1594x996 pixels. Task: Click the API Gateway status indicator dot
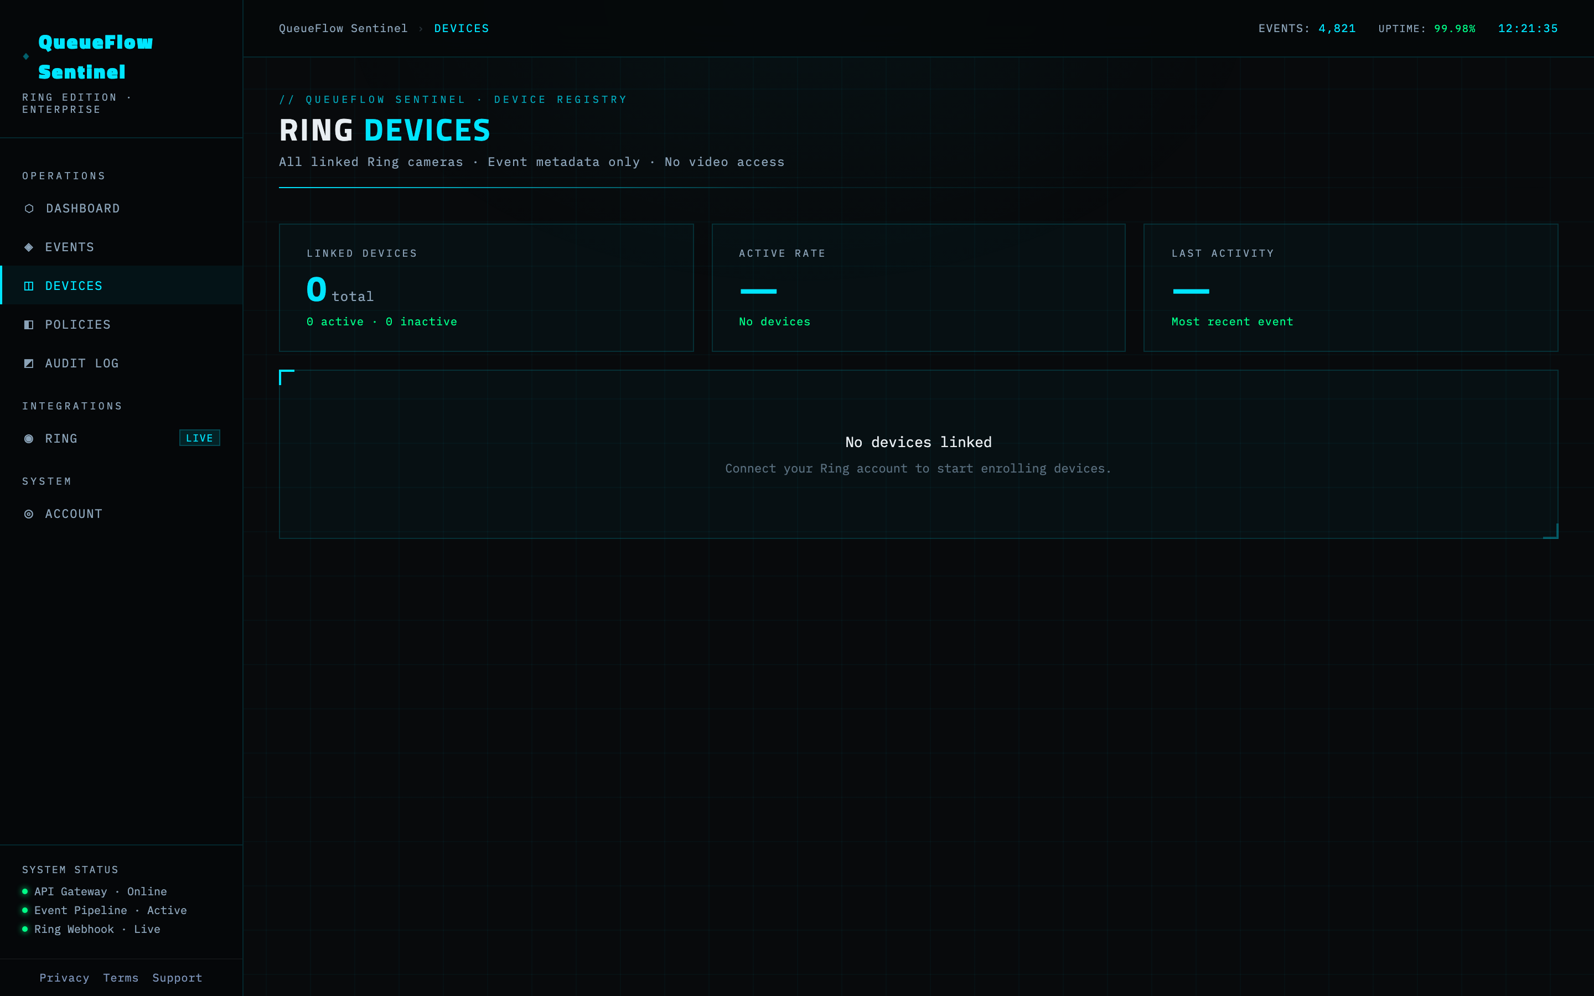click(24, 891)
